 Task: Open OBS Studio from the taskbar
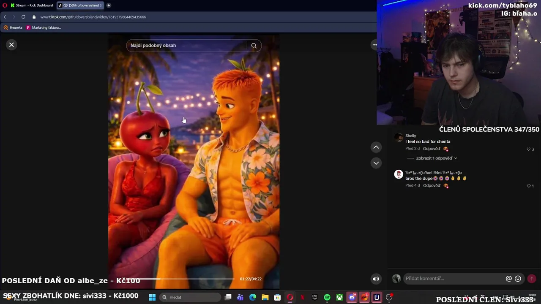(x=389, y=297)
